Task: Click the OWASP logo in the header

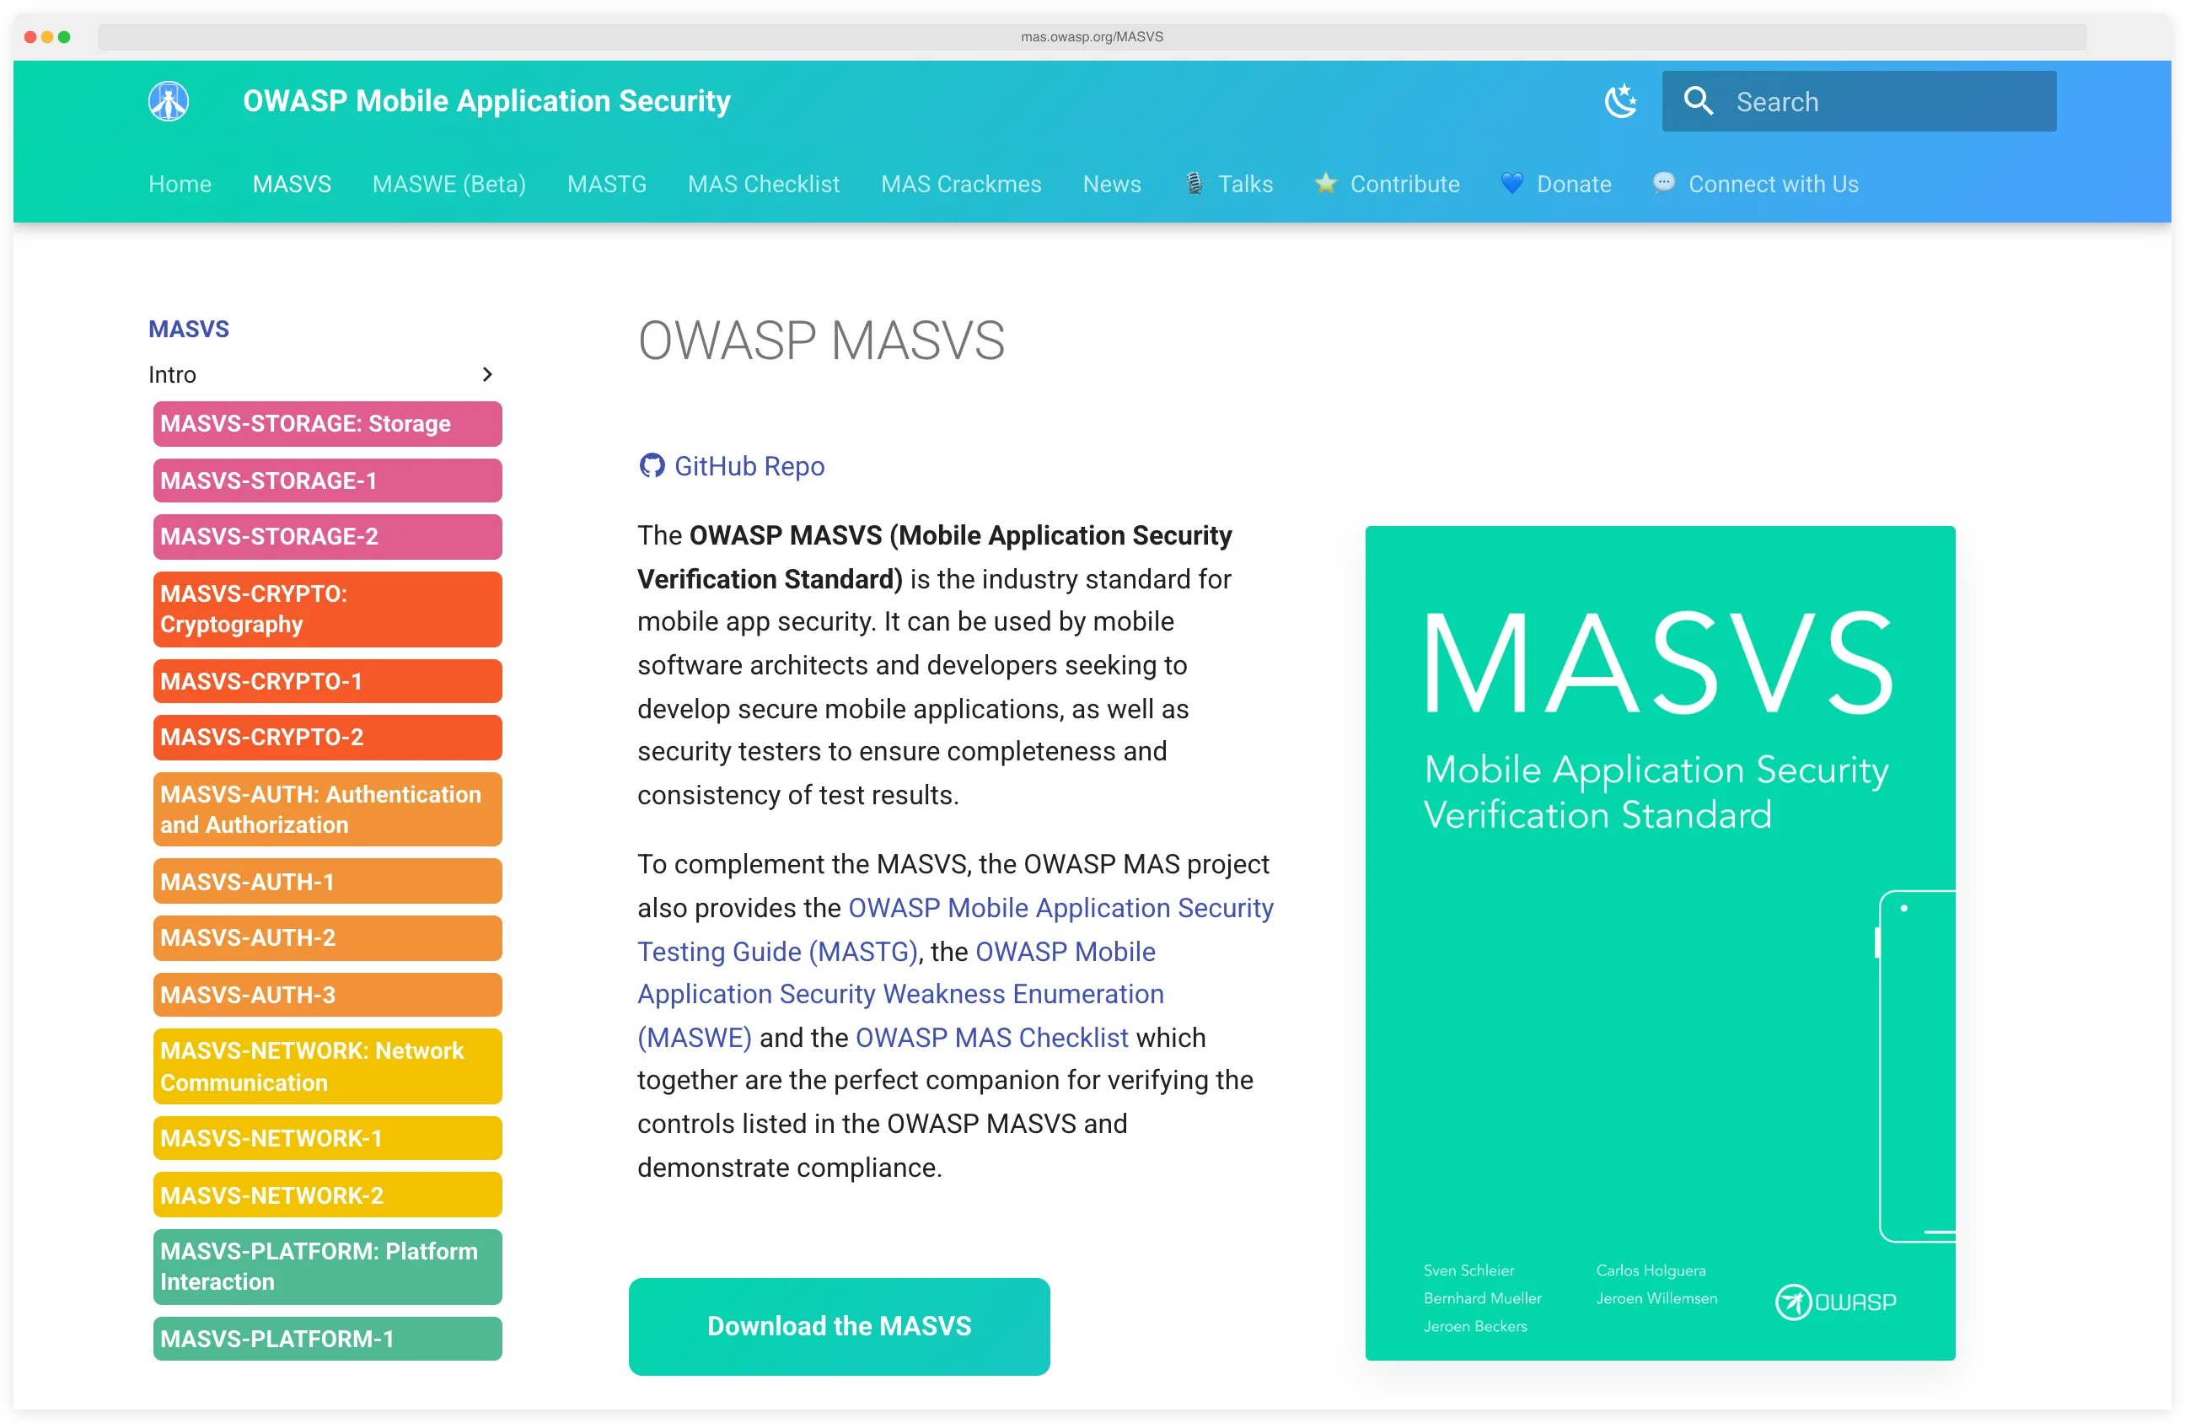Action: pos(168,101)
